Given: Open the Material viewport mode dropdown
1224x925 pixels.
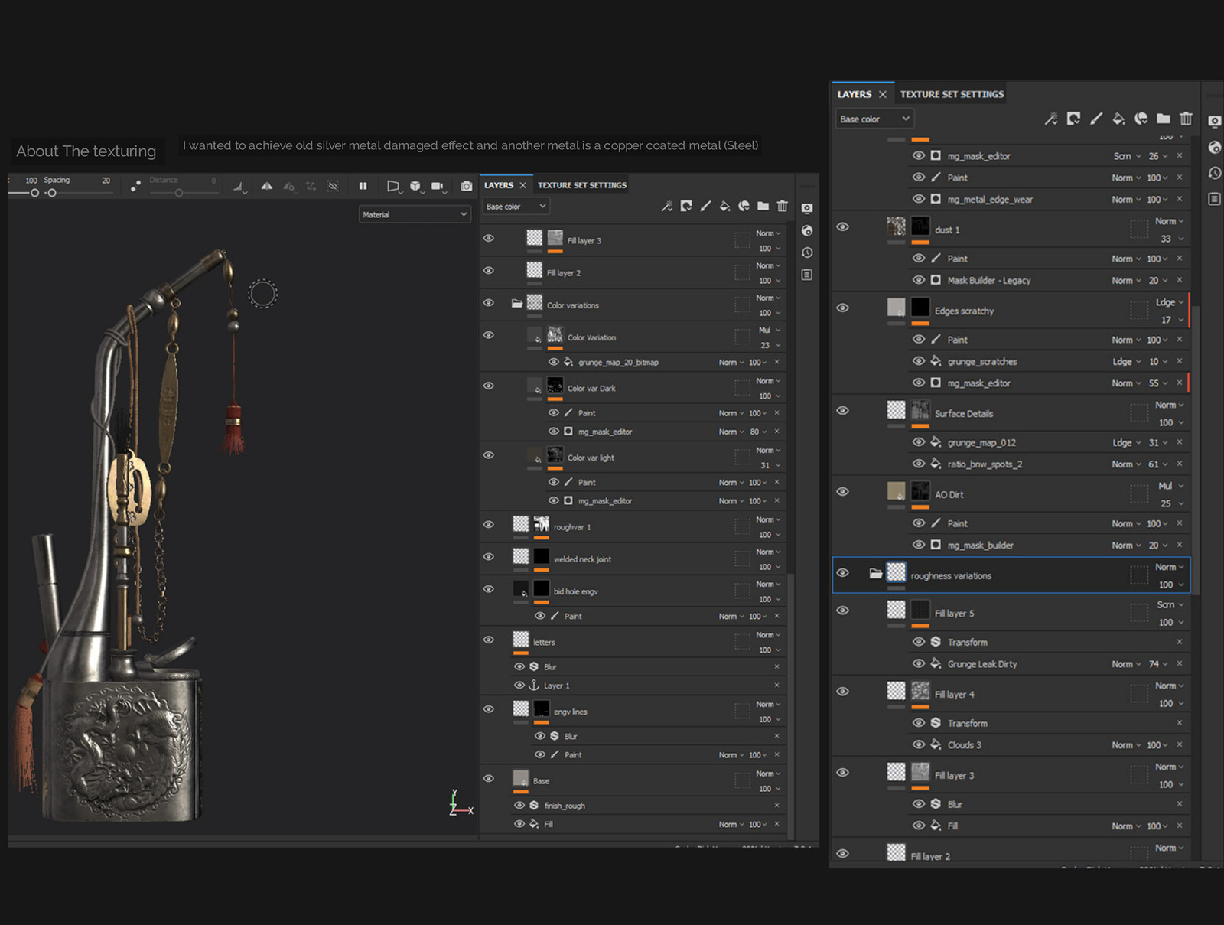Looking at the screenshot, I should click(414, 214).
